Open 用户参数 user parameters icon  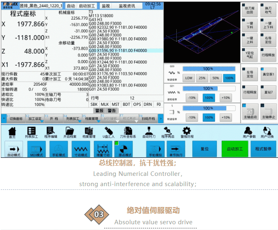[x=249, y=132]
